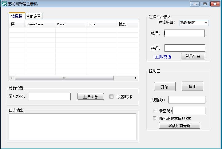Sort by PhoneName column header
Viewport: 222px width, 149px height.
[40, 24]
